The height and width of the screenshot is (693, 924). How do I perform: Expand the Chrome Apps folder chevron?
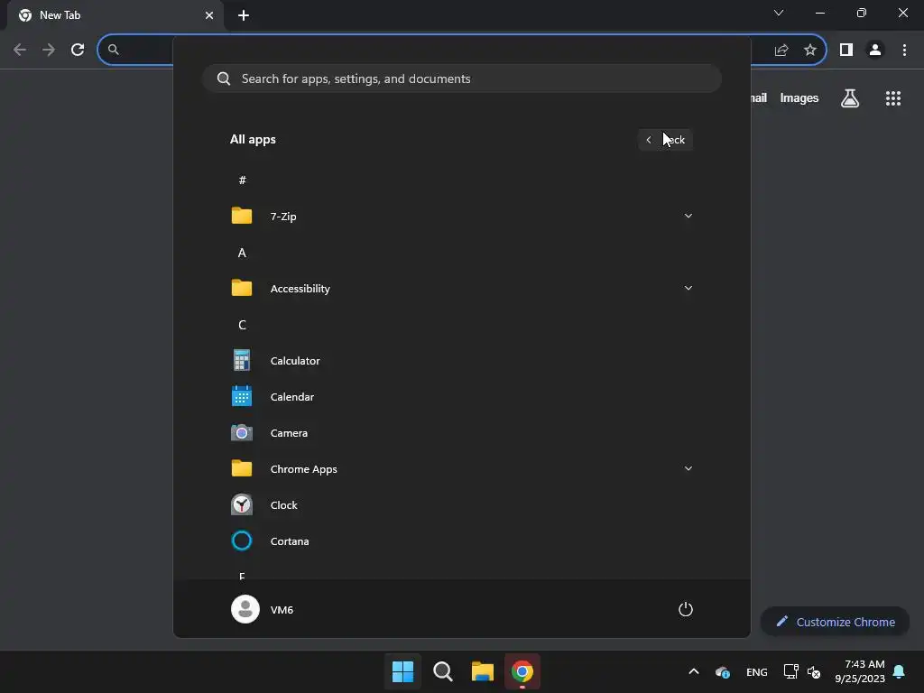pyautogui.click(x=688, y=468)
